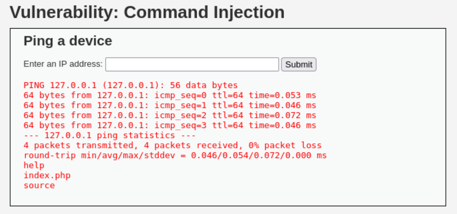Click the 'index.php' output text
457x214 pixels.
point(47,175)
